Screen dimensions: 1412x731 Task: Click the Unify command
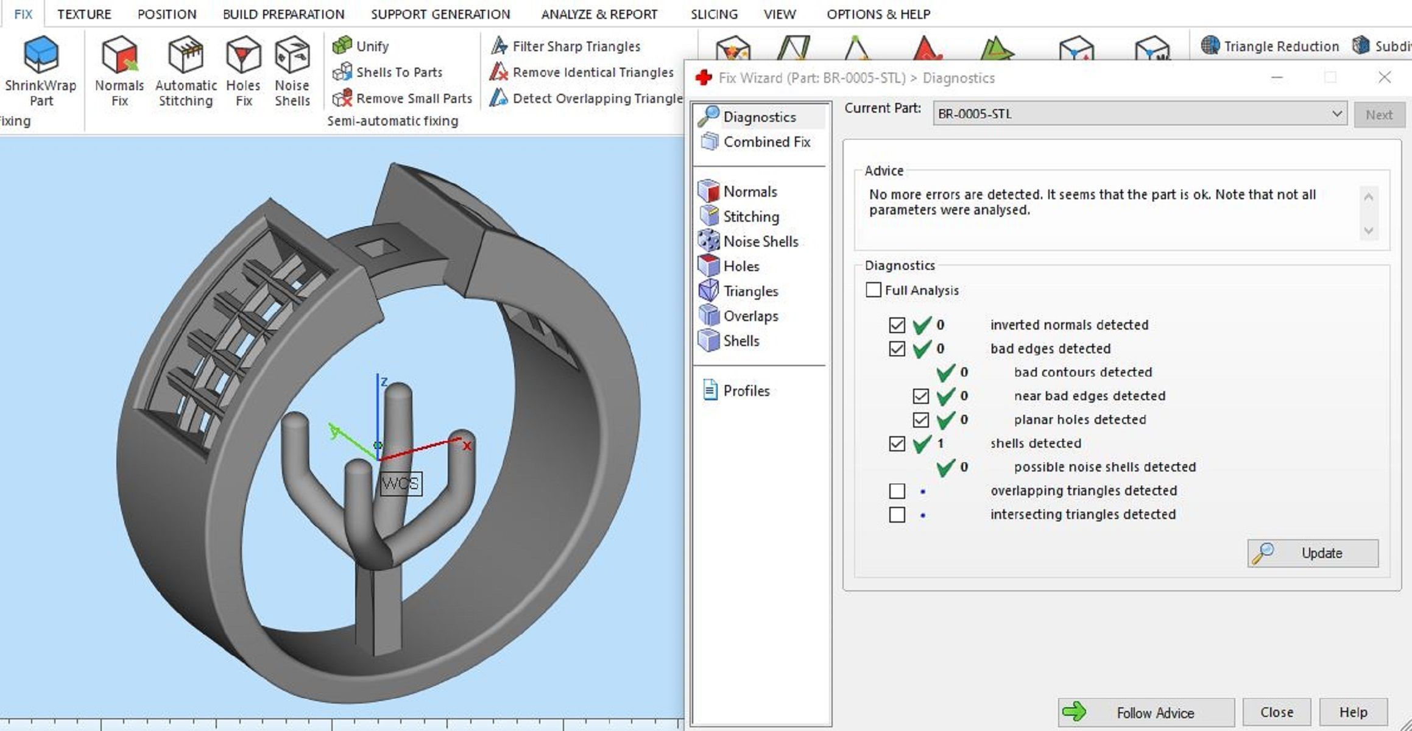click(361, 46)
